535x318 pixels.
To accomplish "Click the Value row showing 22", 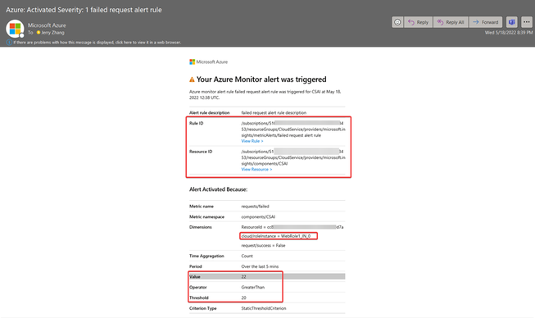I will coord(267,276).
